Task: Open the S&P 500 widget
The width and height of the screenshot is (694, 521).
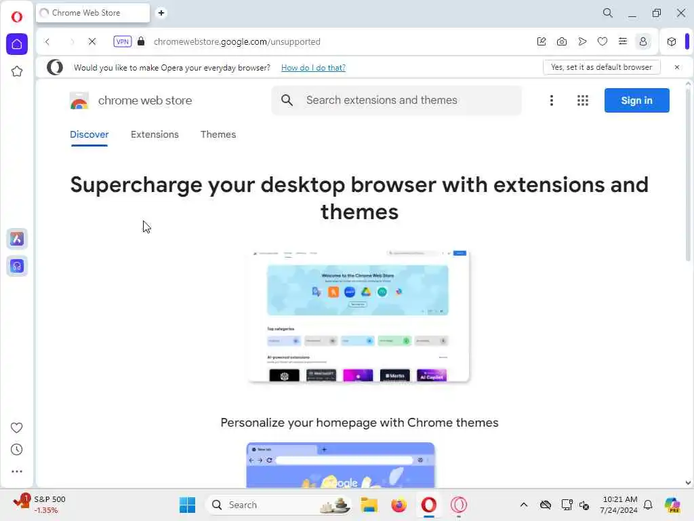Action: point(40,505)
